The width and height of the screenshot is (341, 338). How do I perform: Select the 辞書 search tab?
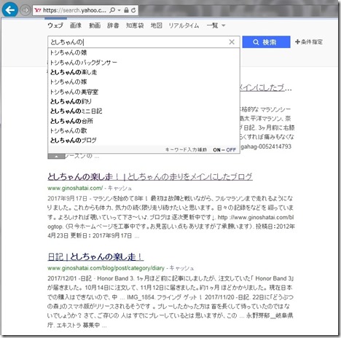[x=113, y=25]
